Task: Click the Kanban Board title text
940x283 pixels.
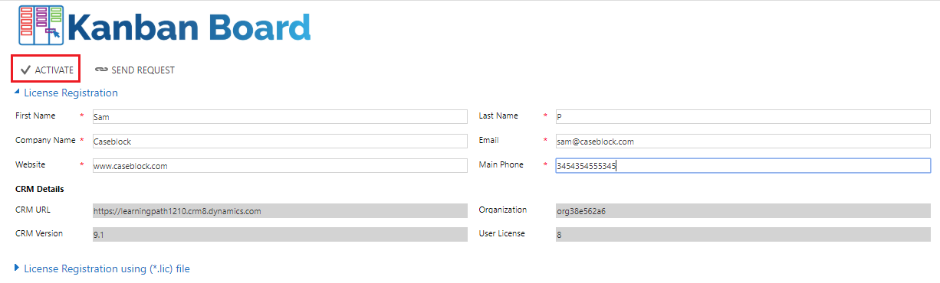Action: click(x=189, y=26)
